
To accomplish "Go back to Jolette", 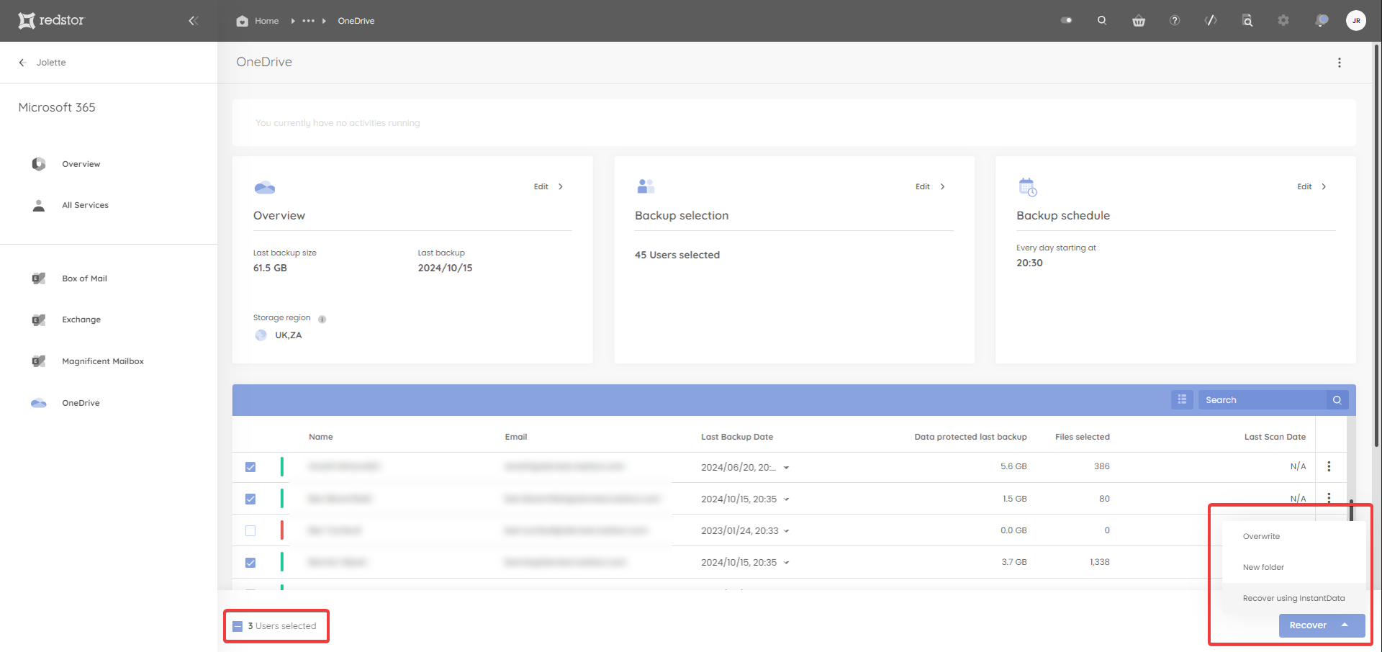I will (42, 63).
